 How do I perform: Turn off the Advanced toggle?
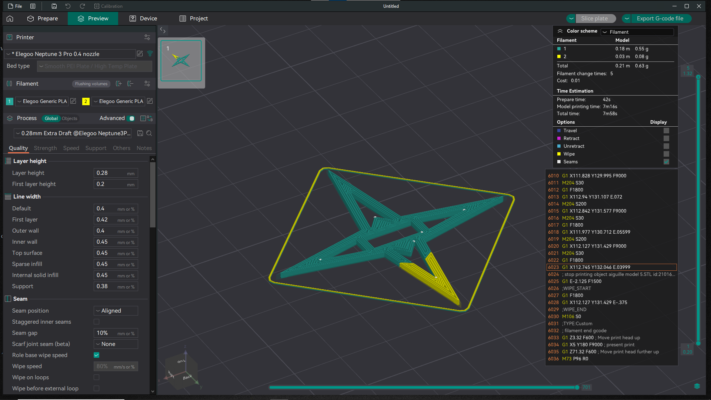tap(131, 119)
